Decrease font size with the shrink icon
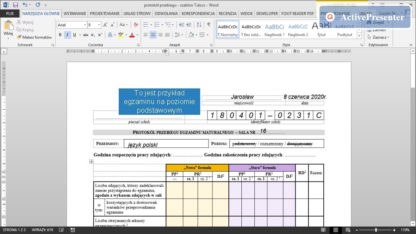The height and width of the screenshot is (234, 416). point(113,25)
